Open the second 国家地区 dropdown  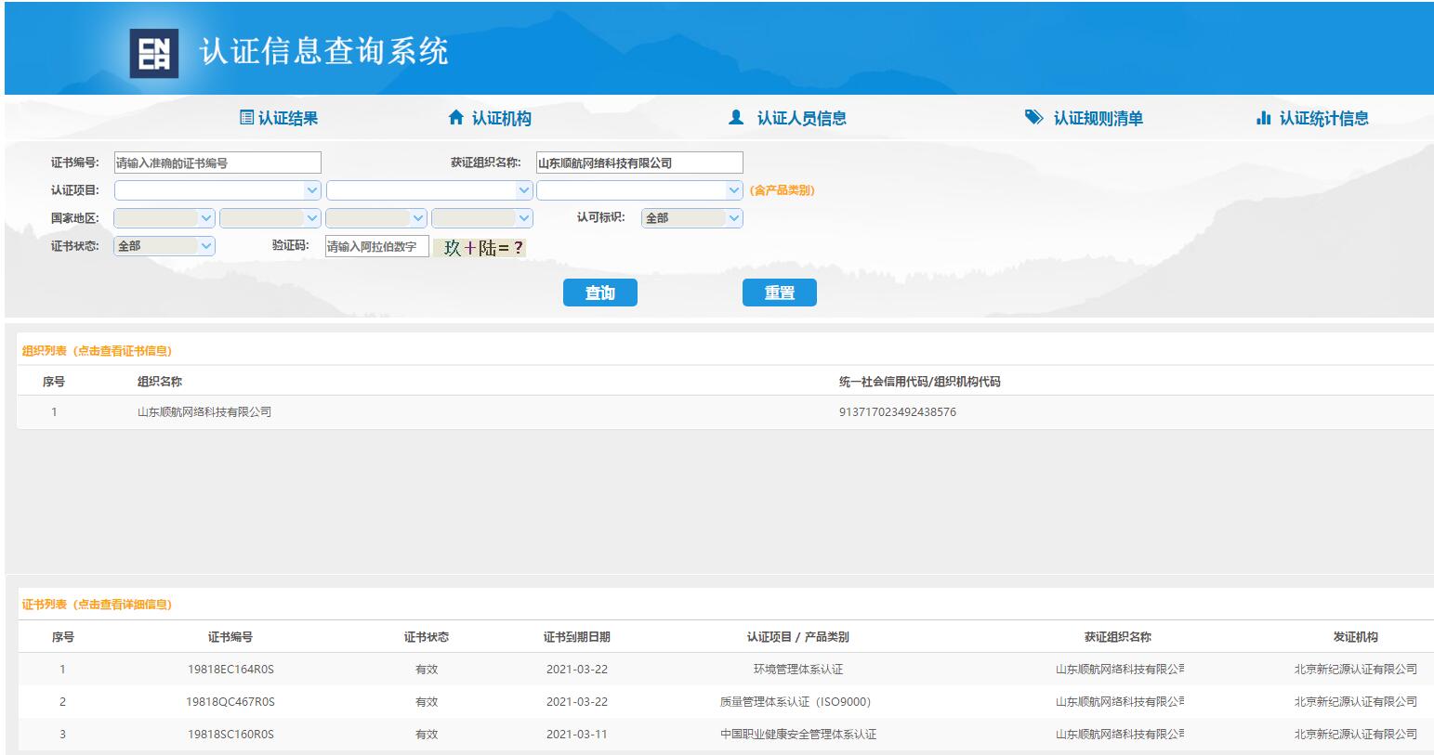(270, 218)
